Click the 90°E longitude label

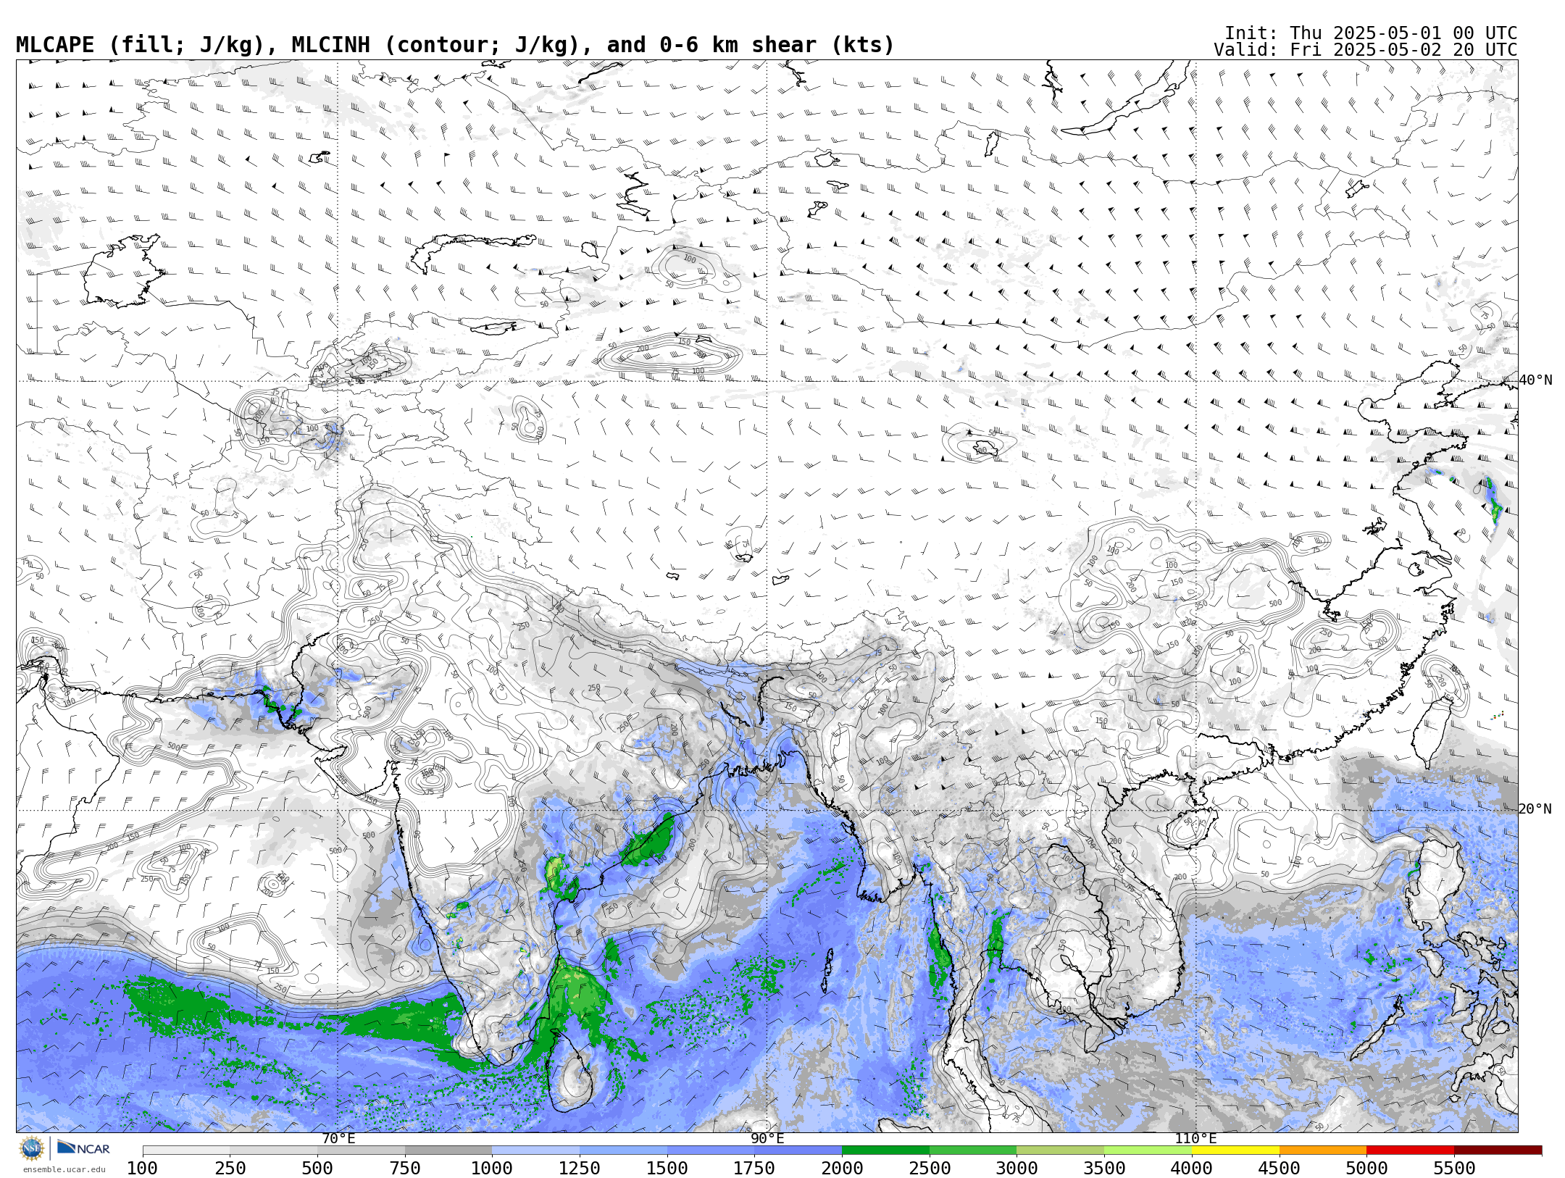coord(767,1138)
